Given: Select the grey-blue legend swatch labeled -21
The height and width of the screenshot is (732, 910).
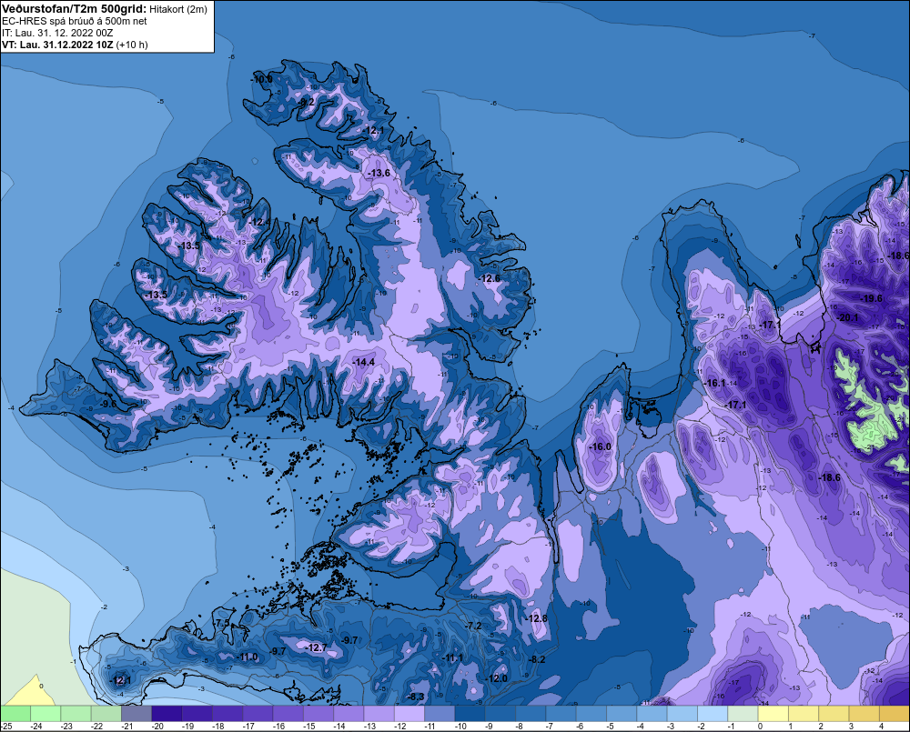Looking at the screenshot, I should pyautogui.click(x=136, y=713).
